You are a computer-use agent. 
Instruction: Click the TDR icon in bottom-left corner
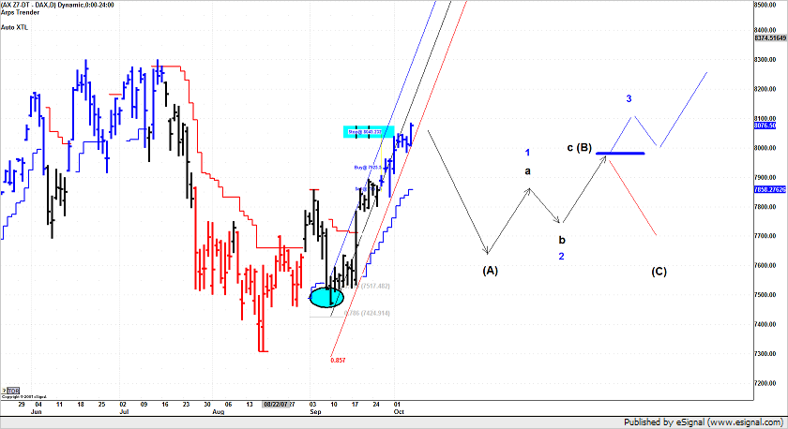[11, 390]
